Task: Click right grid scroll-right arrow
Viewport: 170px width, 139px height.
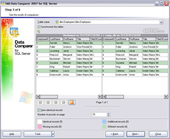Action: [x=166, y=97]
